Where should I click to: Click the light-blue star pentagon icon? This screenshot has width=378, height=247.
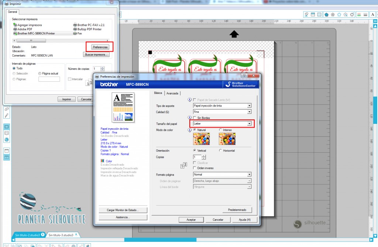[339, 14]
